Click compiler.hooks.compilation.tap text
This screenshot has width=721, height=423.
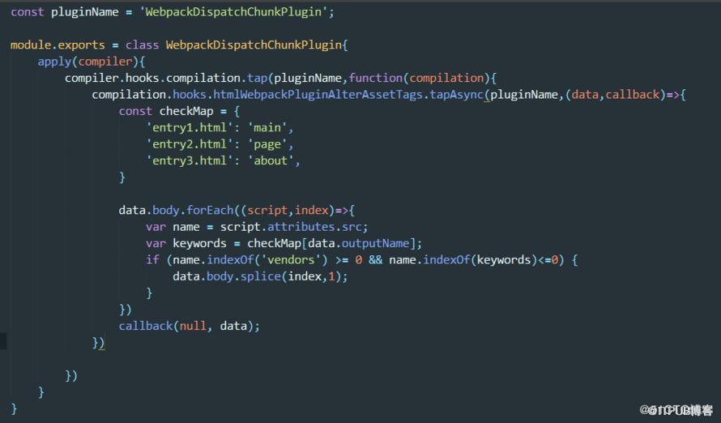pyautogui.click(x=166, y=78)
